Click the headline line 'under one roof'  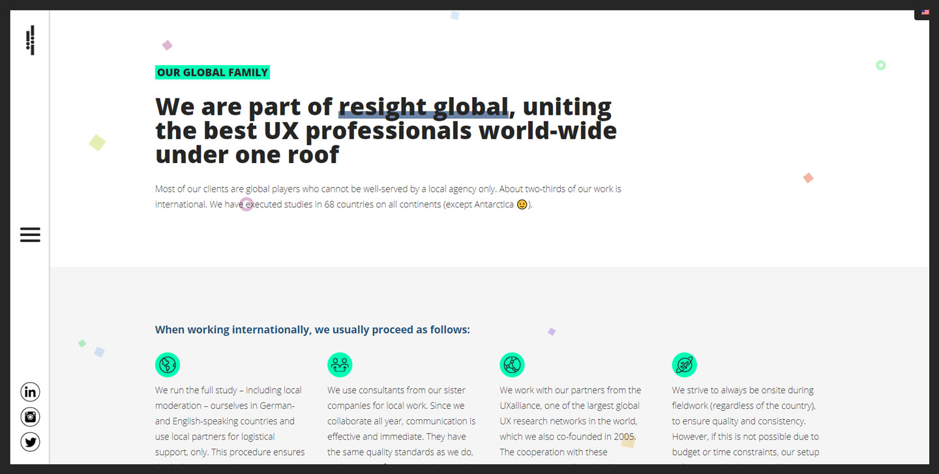pyautogui.click(x=247, y=155)
